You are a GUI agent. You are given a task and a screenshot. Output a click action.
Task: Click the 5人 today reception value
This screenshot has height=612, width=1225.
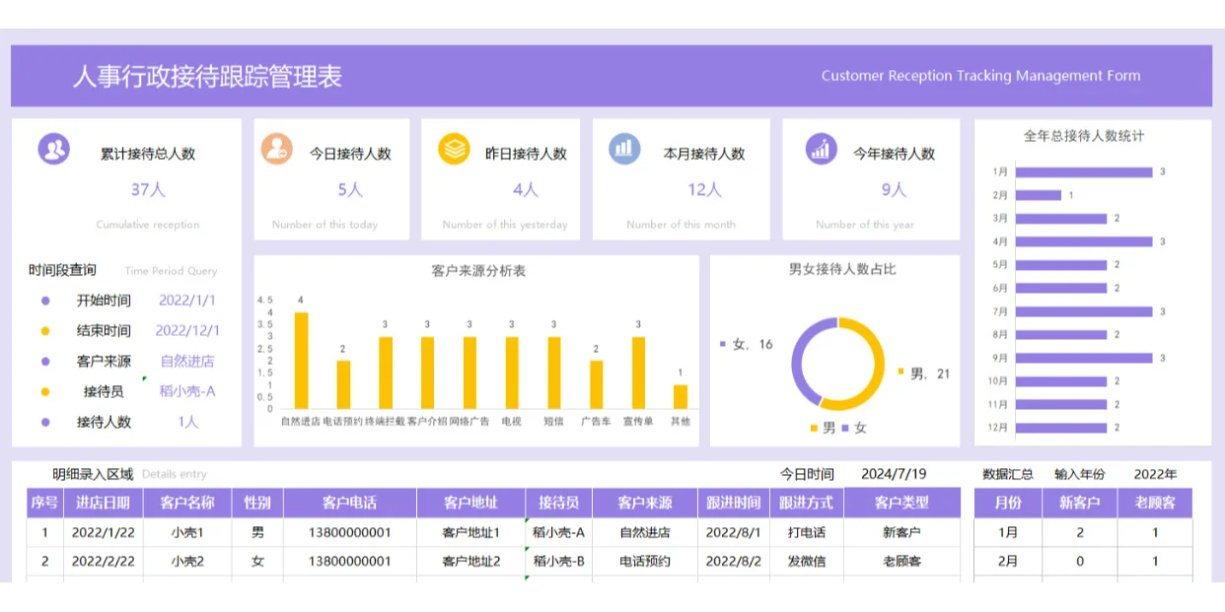click(x=350, y=189)
